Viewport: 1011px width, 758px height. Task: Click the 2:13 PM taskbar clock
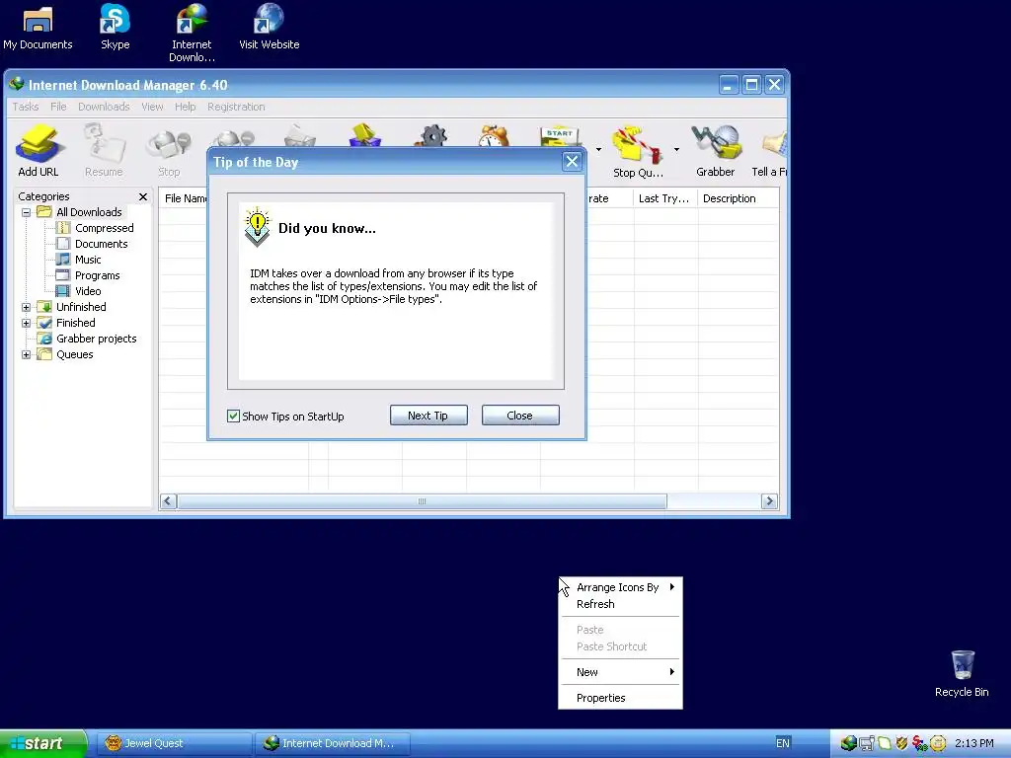click(973, 743)
